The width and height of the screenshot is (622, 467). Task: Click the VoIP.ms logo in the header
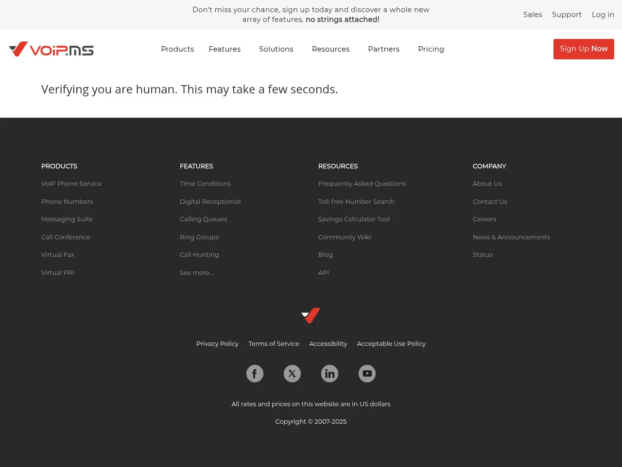[51, 49]
